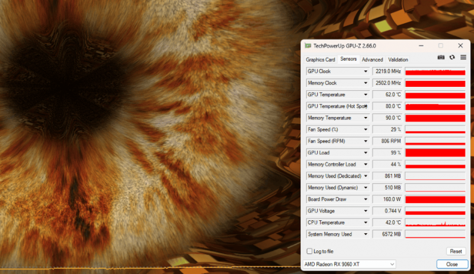Maximize the GPU-Z window
The height and width of the screenshot is (274, 474).
[x=440, y=45]
